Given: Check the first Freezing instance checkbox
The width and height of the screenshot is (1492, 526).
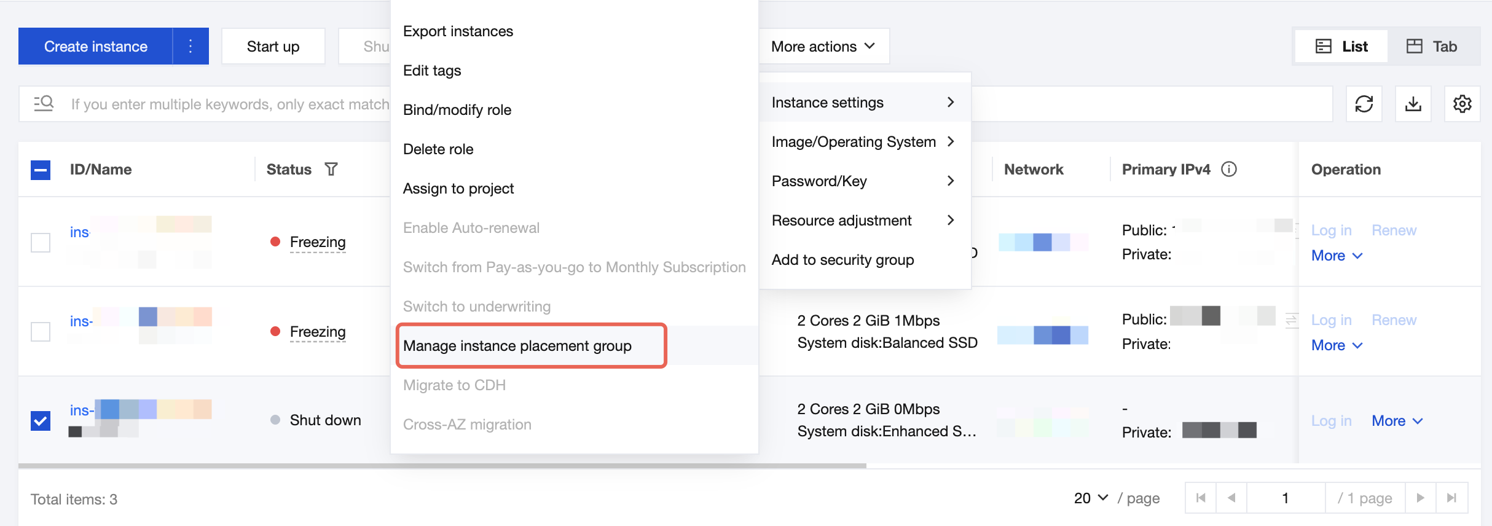Looking at the screenshot, I should coord(41,242).
